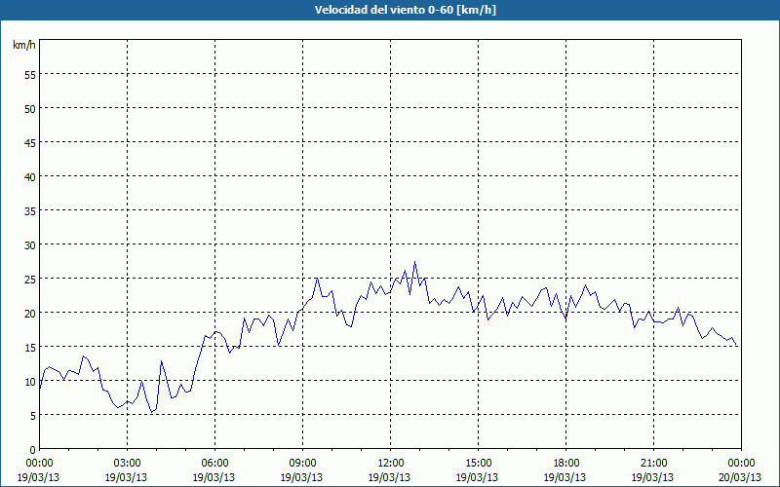Click the '20/03/13' date label
The width and height of the screenshot is (780, 487).
[x=740, y=477]
